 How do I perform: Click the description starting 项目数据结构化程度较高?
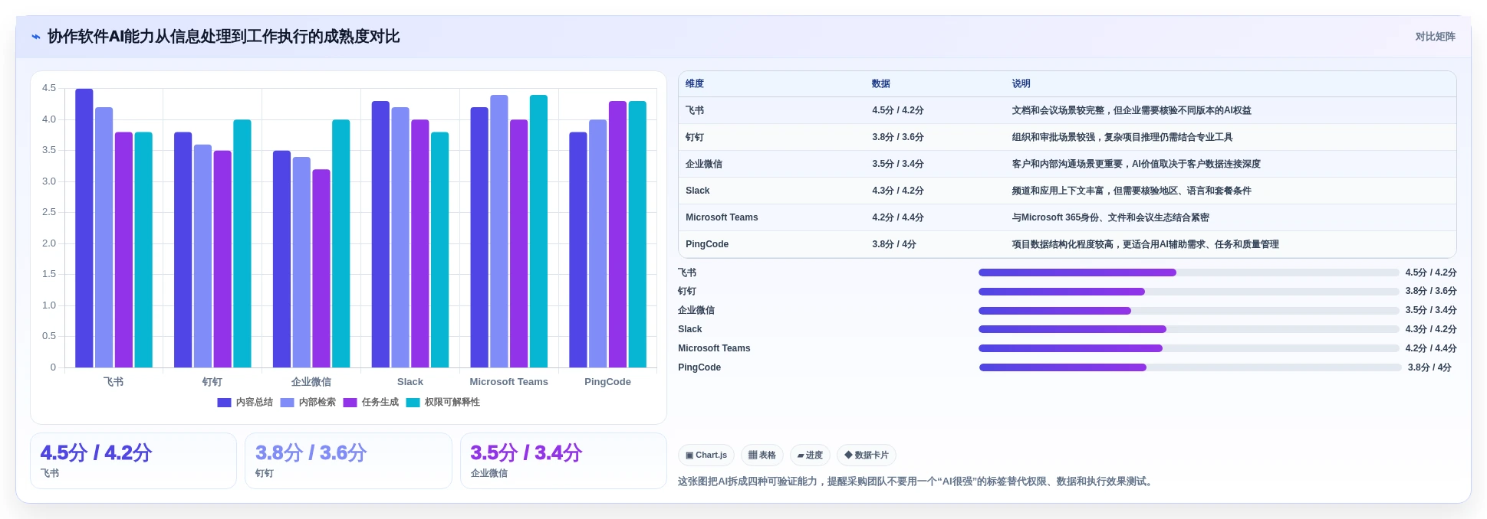point(1145,244)
